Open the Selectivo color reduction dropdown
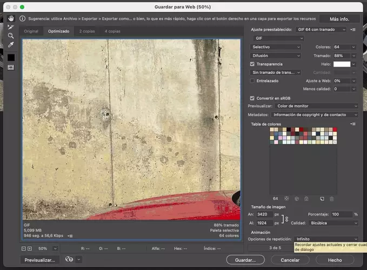The image size is (367, 270). [276, 47]
